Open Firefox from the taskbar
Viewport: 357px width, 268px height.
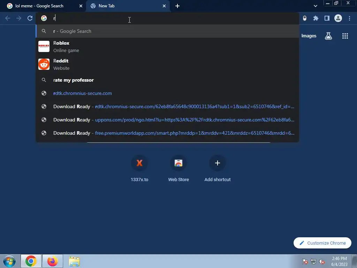(53, 261)
